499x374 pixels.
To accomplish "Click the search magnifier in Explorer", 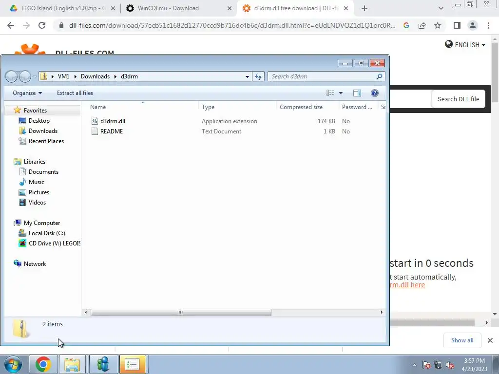I will [x=379, y=76].
